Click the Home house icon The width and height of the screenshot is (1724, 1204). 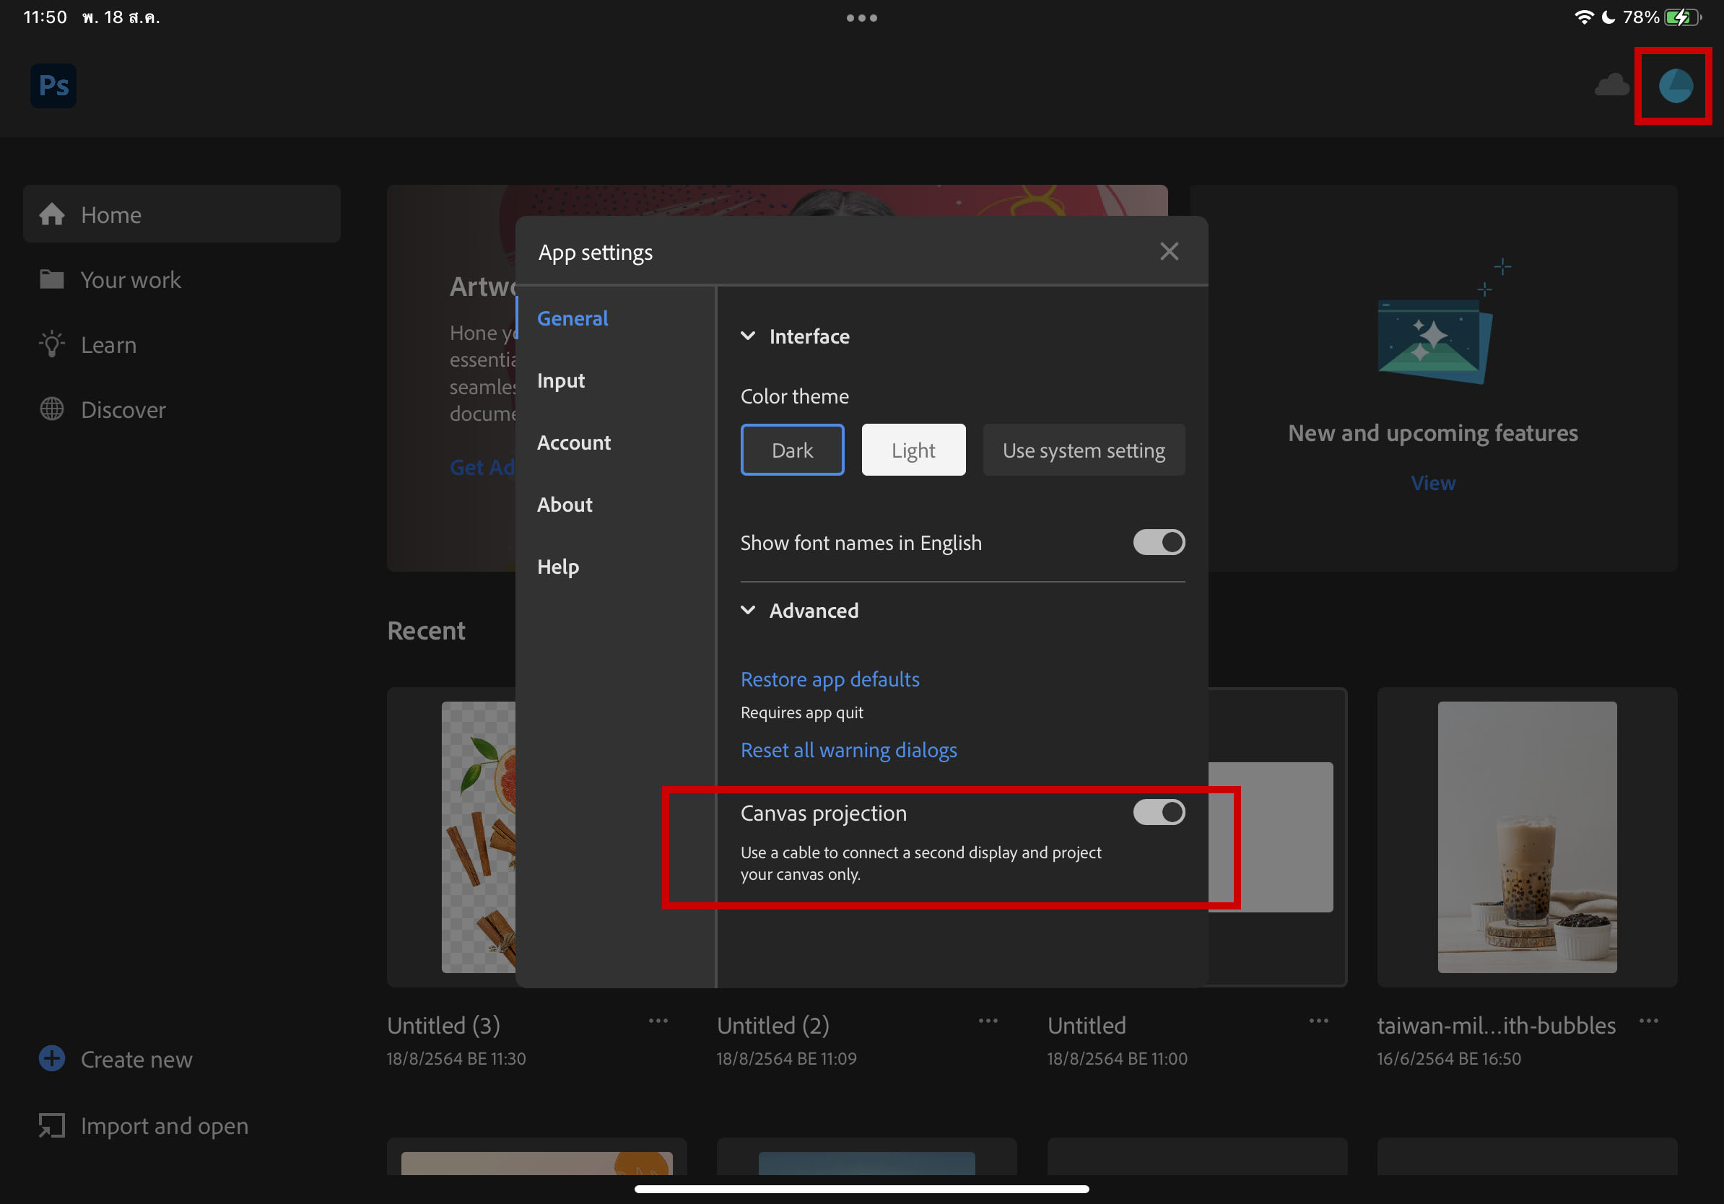pos(52,214)
